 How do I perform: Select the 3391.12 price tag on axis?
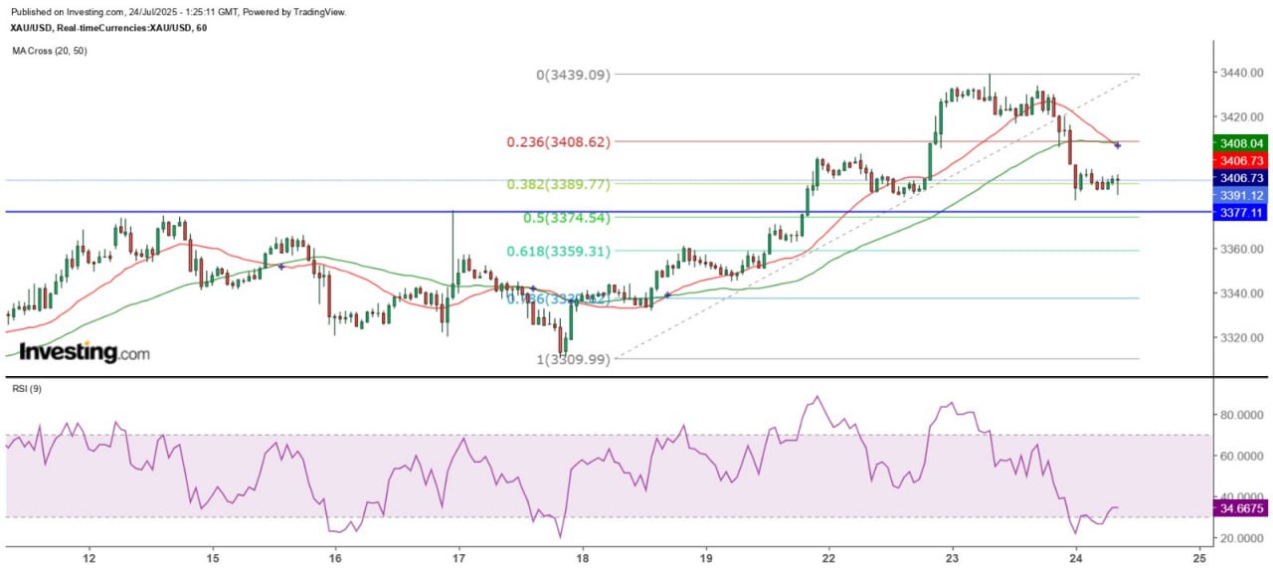[x=1239, y=195]
